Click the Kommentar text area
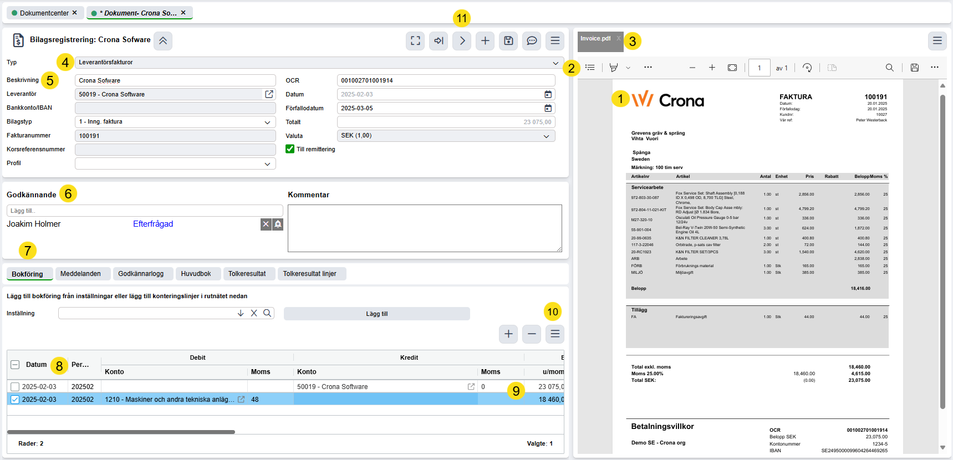The width and height of the screenshot is (953, 460). click(x=425, y=228)
